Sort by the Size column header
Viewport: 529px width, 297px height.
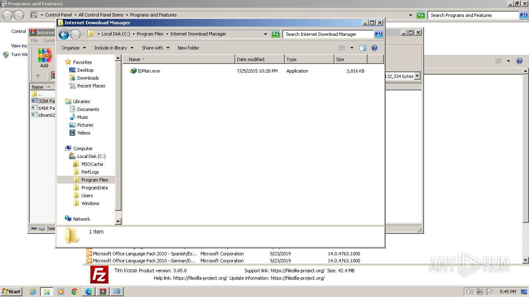350,59
